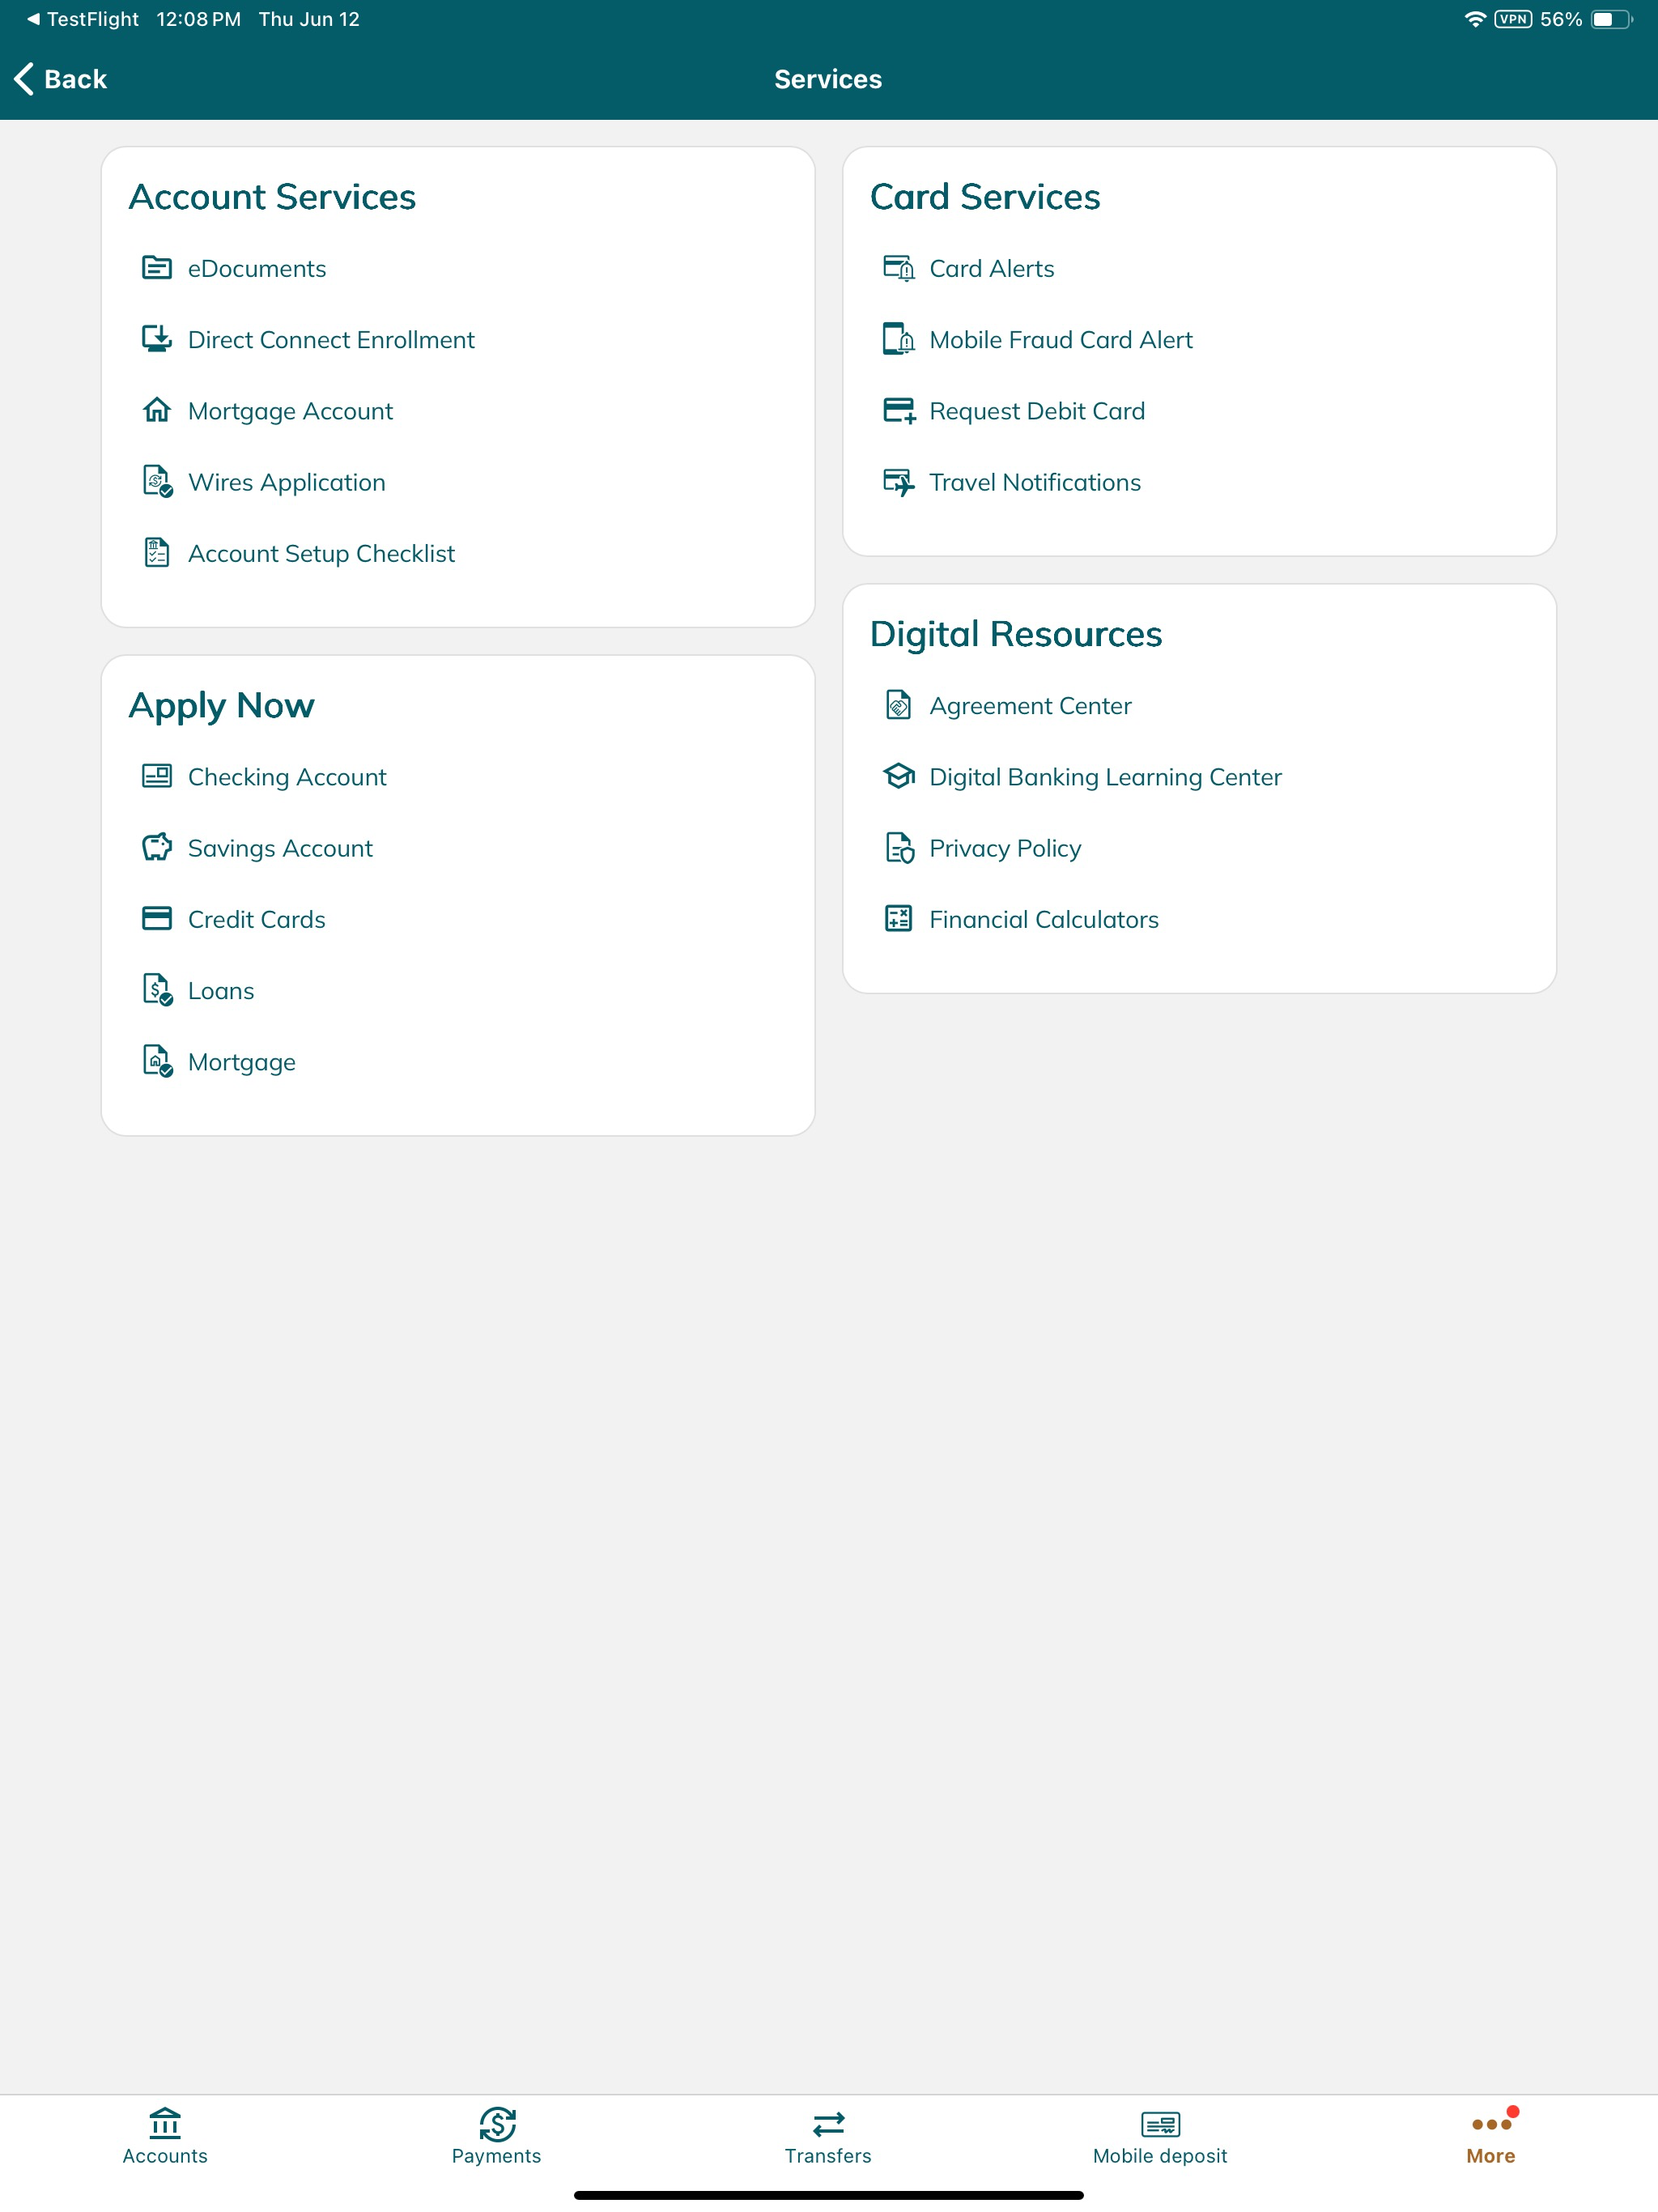The width and height of the screenshot is (1658, 2212).
Task: Click the Mortgage Account house icon
Action: pyautogui.click(x=157, y=410)
